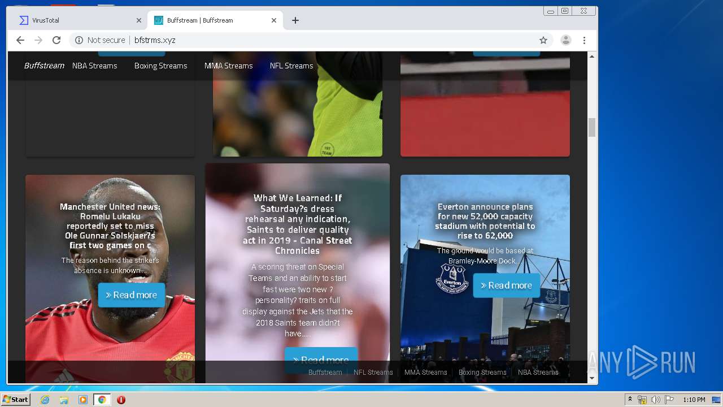Viewport: 723px width, 407px height.
Task: Restore down the Chrome window
Action: click(x=565, y=11)
